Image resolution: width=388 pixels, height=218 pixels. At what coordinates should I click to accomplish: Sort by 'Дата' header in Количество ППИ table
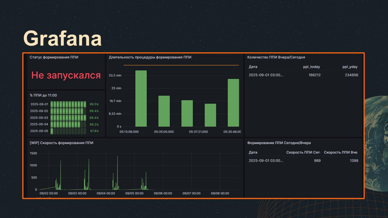[x=253, y=67]
